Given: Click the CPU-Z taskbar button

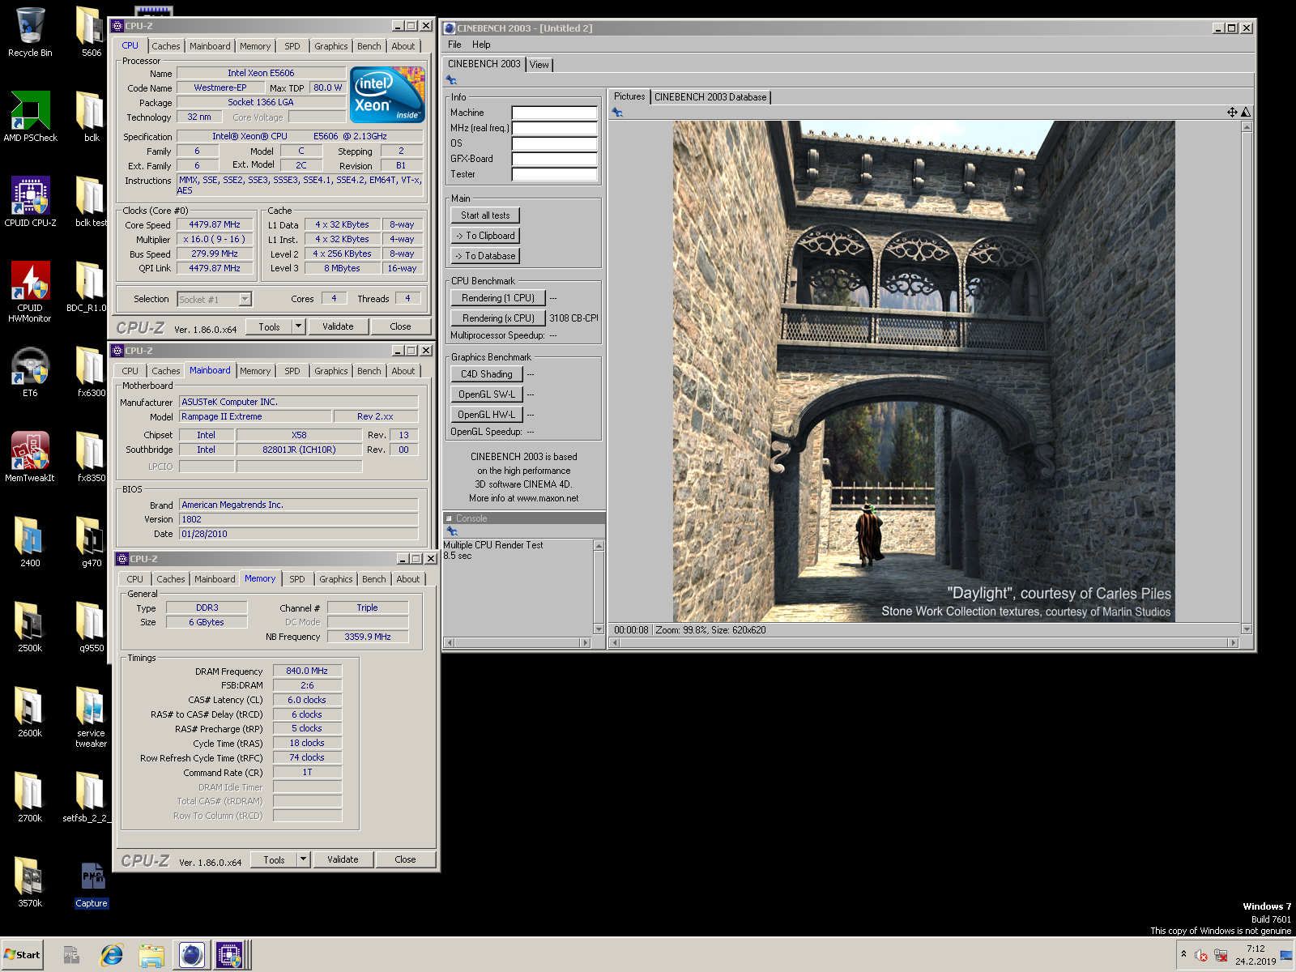Looking at the screenshot, I should [x=230, y=955].
